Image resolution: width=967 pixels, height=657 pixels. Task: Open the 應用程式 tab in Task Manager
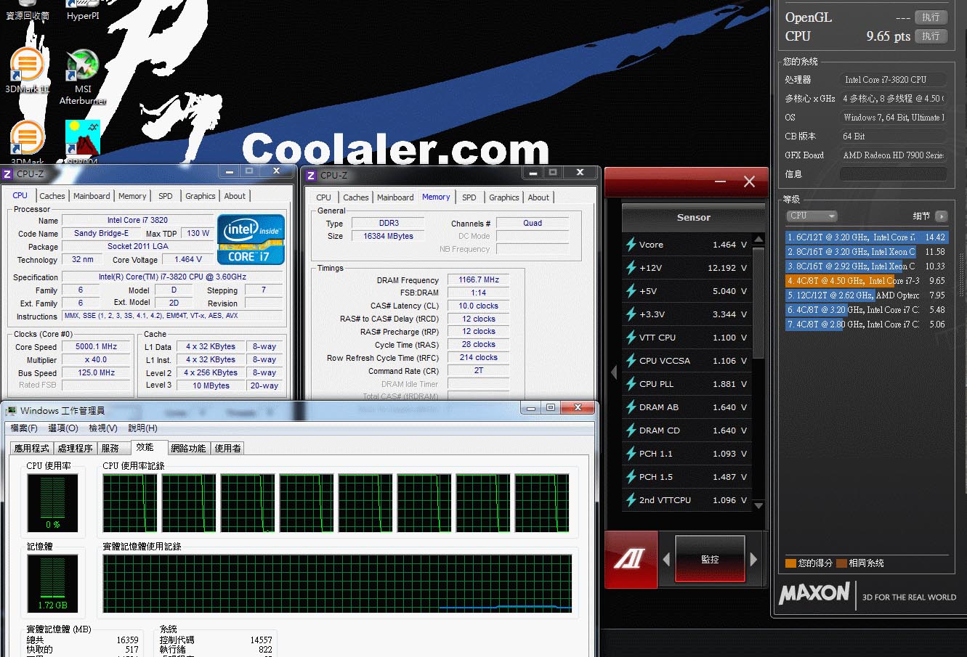click(32, 449)
